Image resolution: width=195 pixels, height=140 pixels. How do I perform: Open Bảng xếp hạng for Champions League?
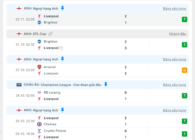174,85
